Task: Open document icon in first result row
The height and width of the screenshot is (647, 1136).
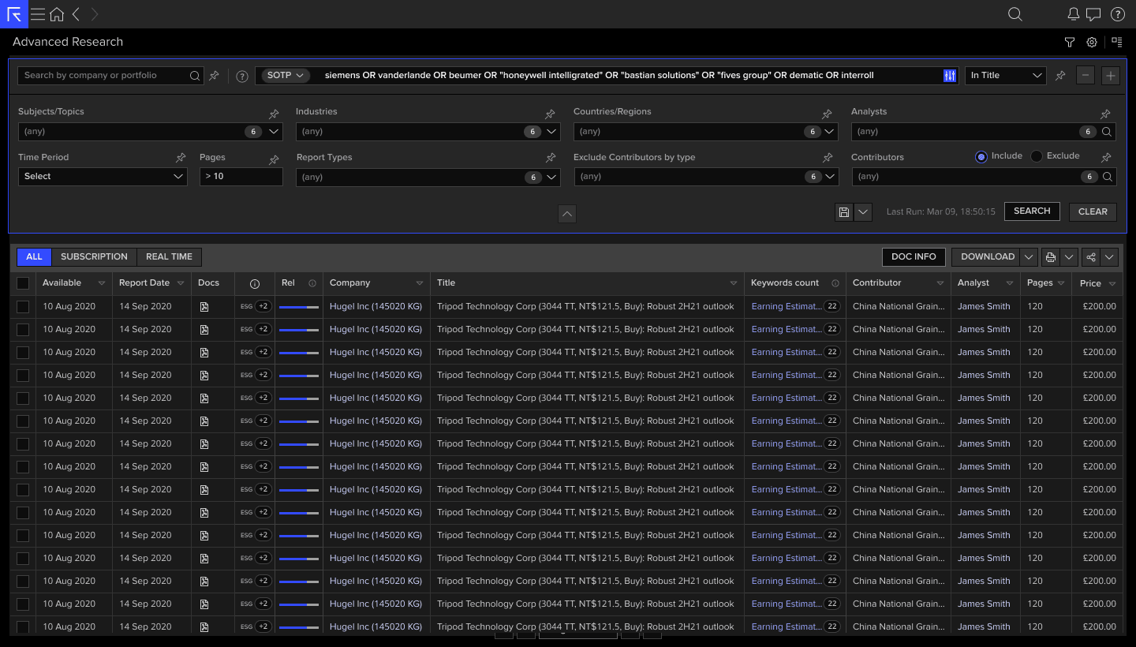Action: pyautogui.click(x=204, y=307)
